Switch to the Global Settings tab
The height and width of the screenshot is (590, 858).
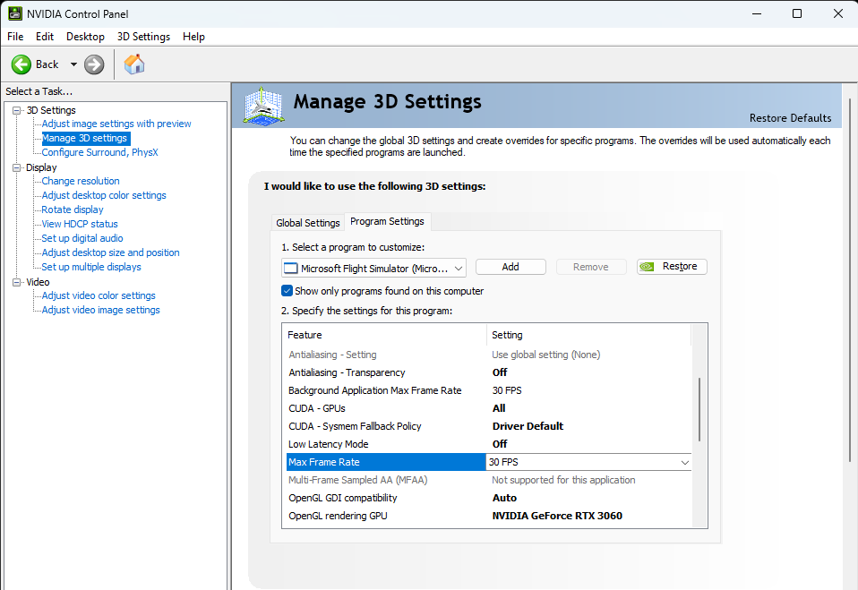click(x=308, y=223)
